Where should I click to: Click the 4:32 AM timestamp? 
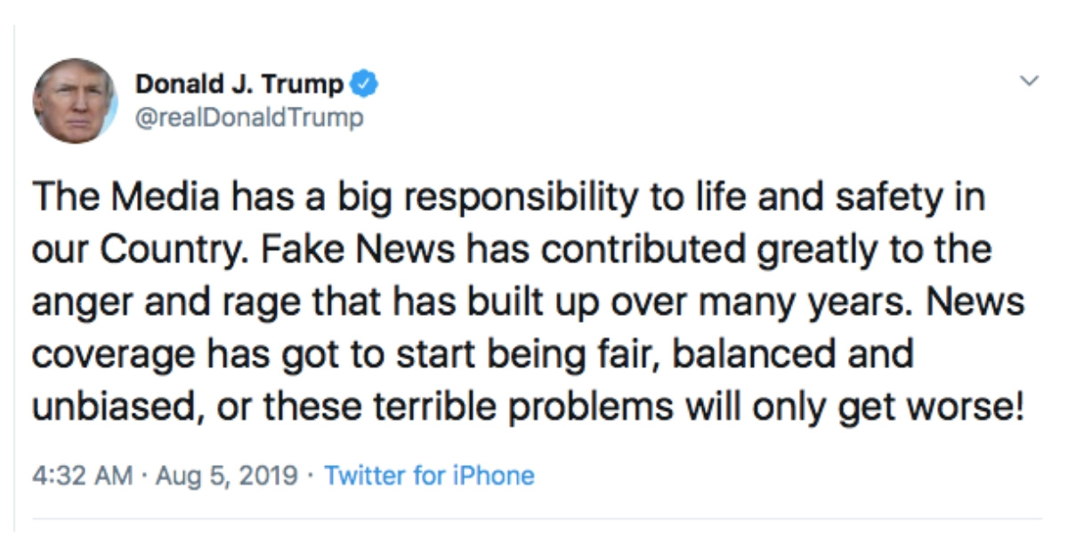pos(84,476)
